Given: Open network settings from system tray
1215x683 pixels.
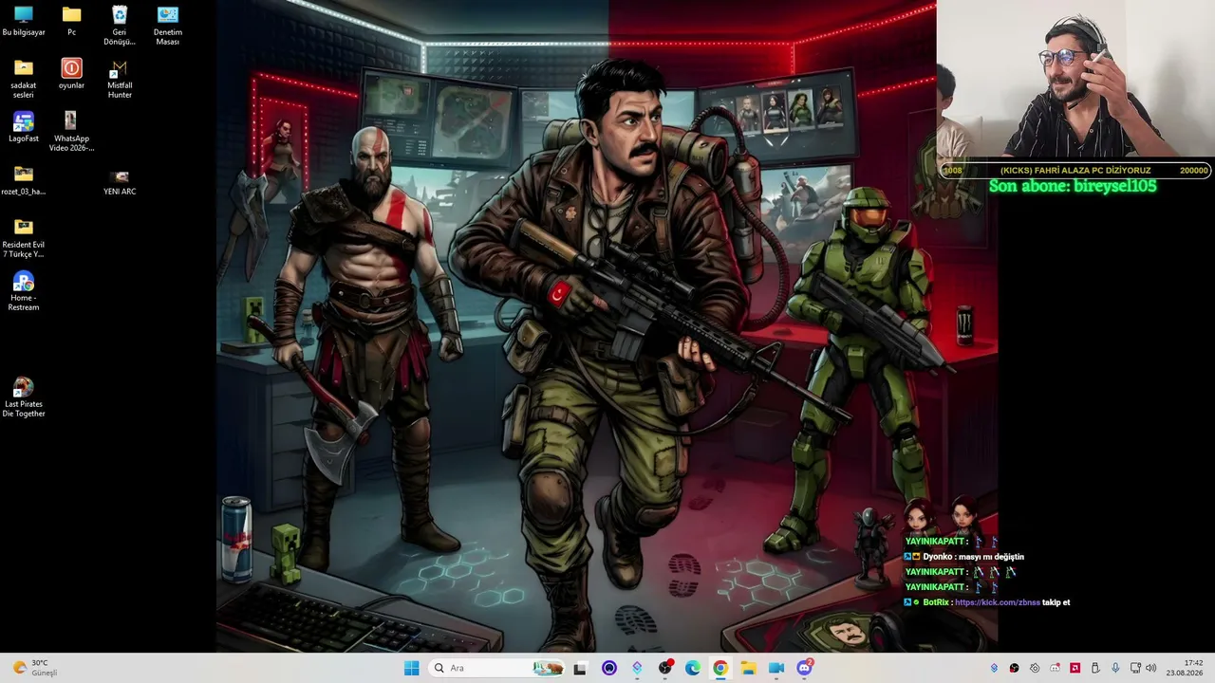Looking at the screenshot, I should (1135, 668).
